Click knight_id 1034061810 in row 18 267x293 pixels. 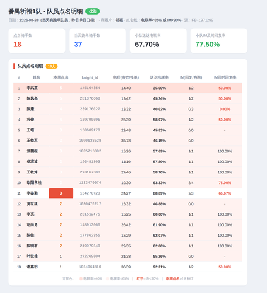90,267
